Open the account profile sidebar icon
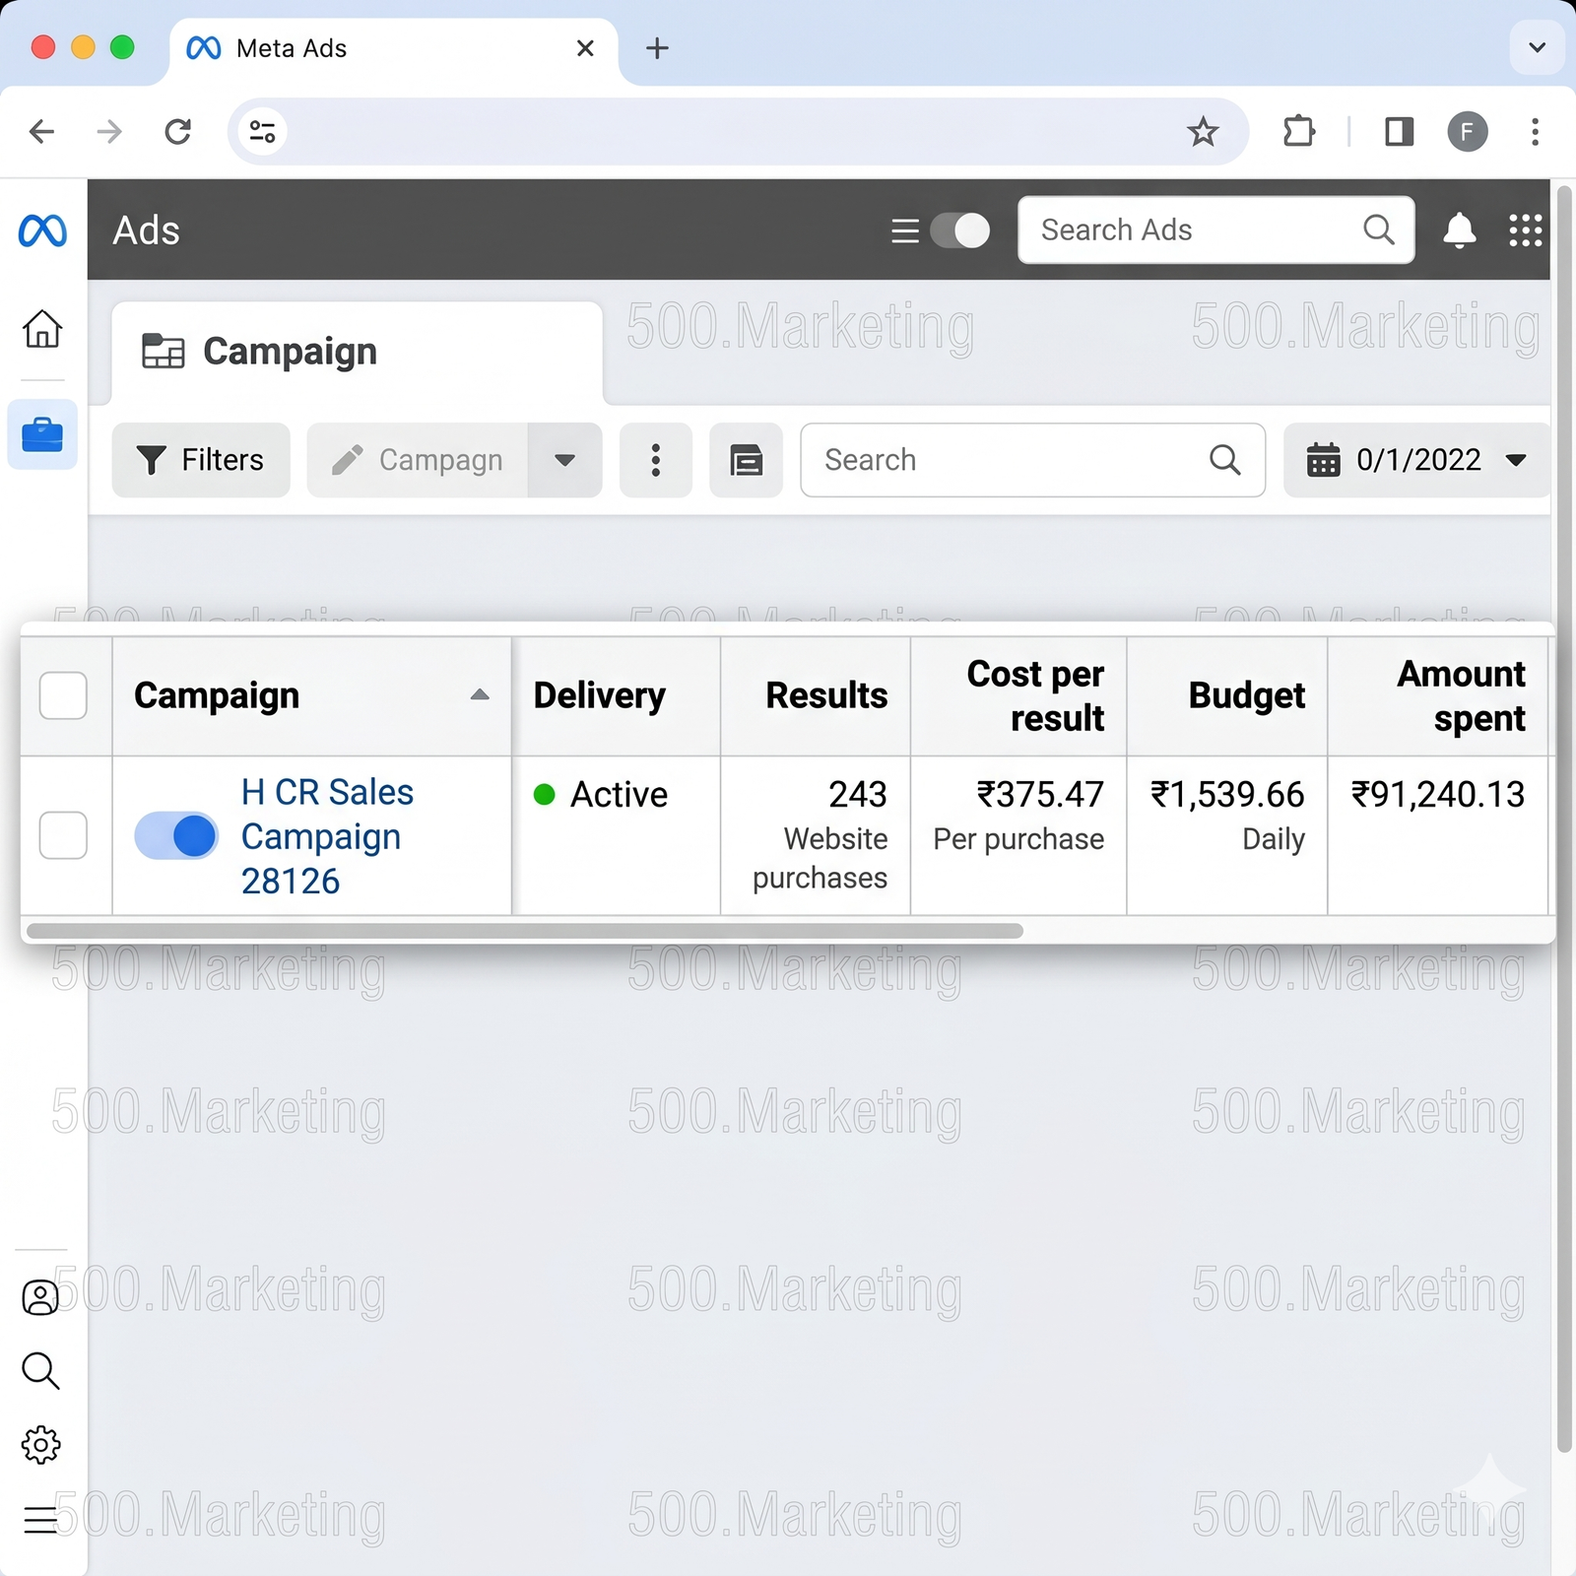Image resolution: width=1576 pixels, height=1576 pixels. (x=40, y=1297)
